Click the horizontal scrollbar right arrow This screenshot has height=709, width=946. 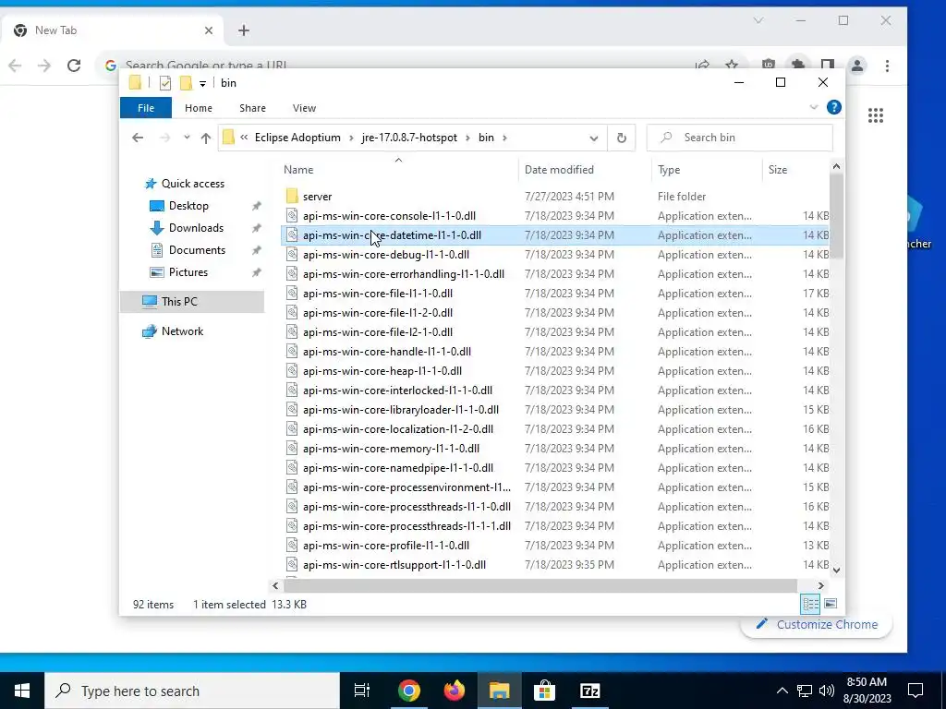coord(820,585)
